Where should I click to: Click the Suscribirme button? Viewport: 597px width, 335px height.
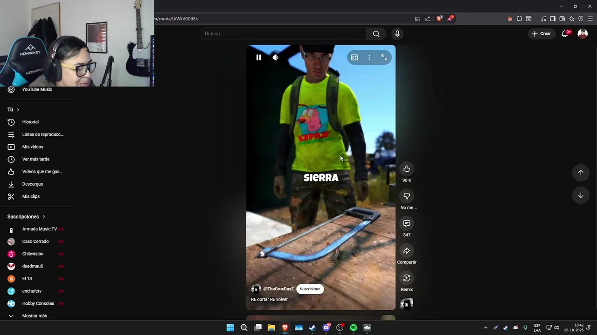coord(310,289)
